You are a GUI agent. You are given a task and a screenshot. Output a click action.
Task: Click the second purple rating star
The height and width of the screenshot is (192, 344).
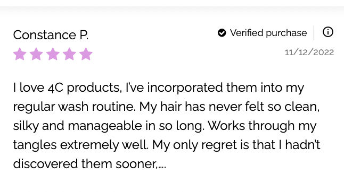36,54
